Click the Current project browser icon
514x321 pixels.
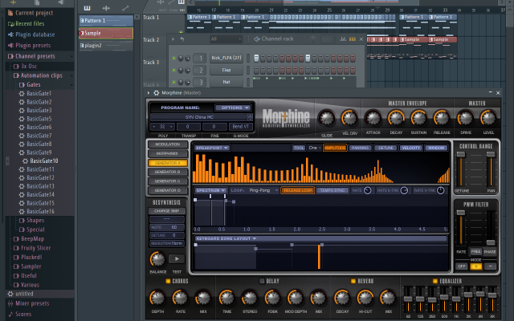[10, 13]
